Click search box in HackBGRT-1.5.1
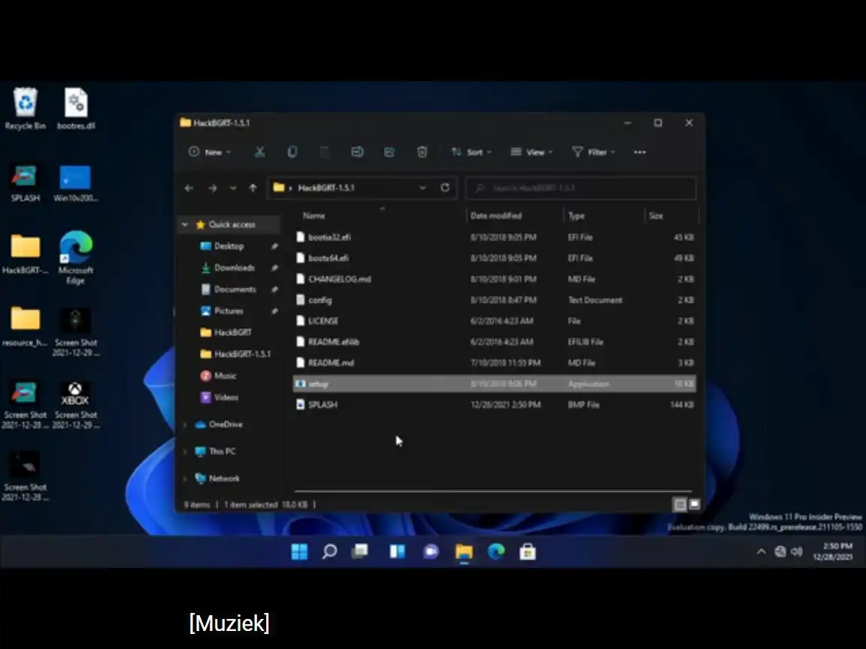 click(x=581, y=189)
